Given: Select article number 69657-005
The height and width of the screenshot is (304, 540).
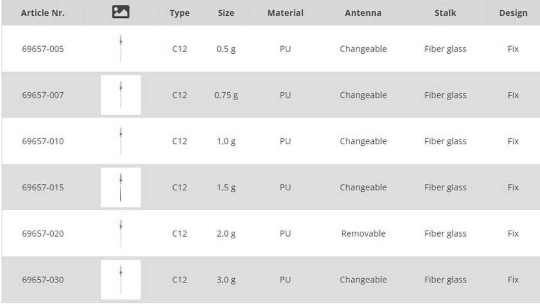Looking at the screenshot, I should click(x=43, y=49).
